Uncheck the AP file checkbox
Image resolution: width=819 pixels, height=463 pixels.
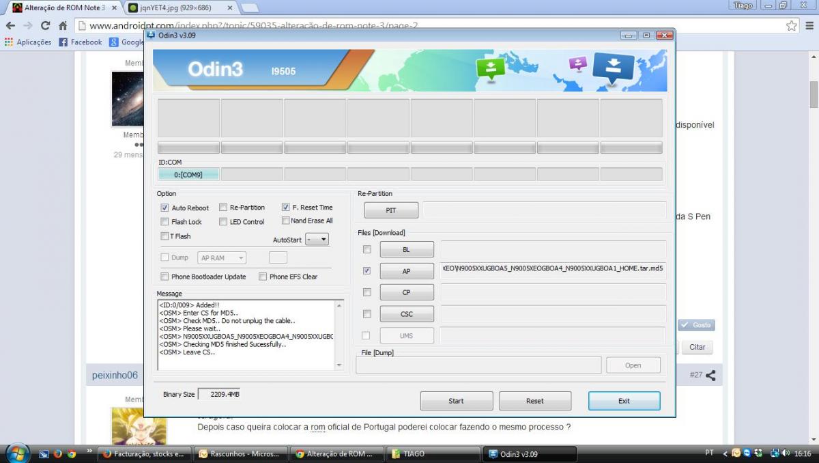point(367,270)
